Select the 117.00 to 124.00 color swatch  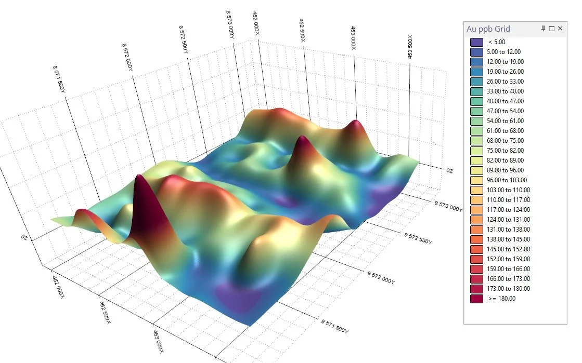click(x=476, y=210)
